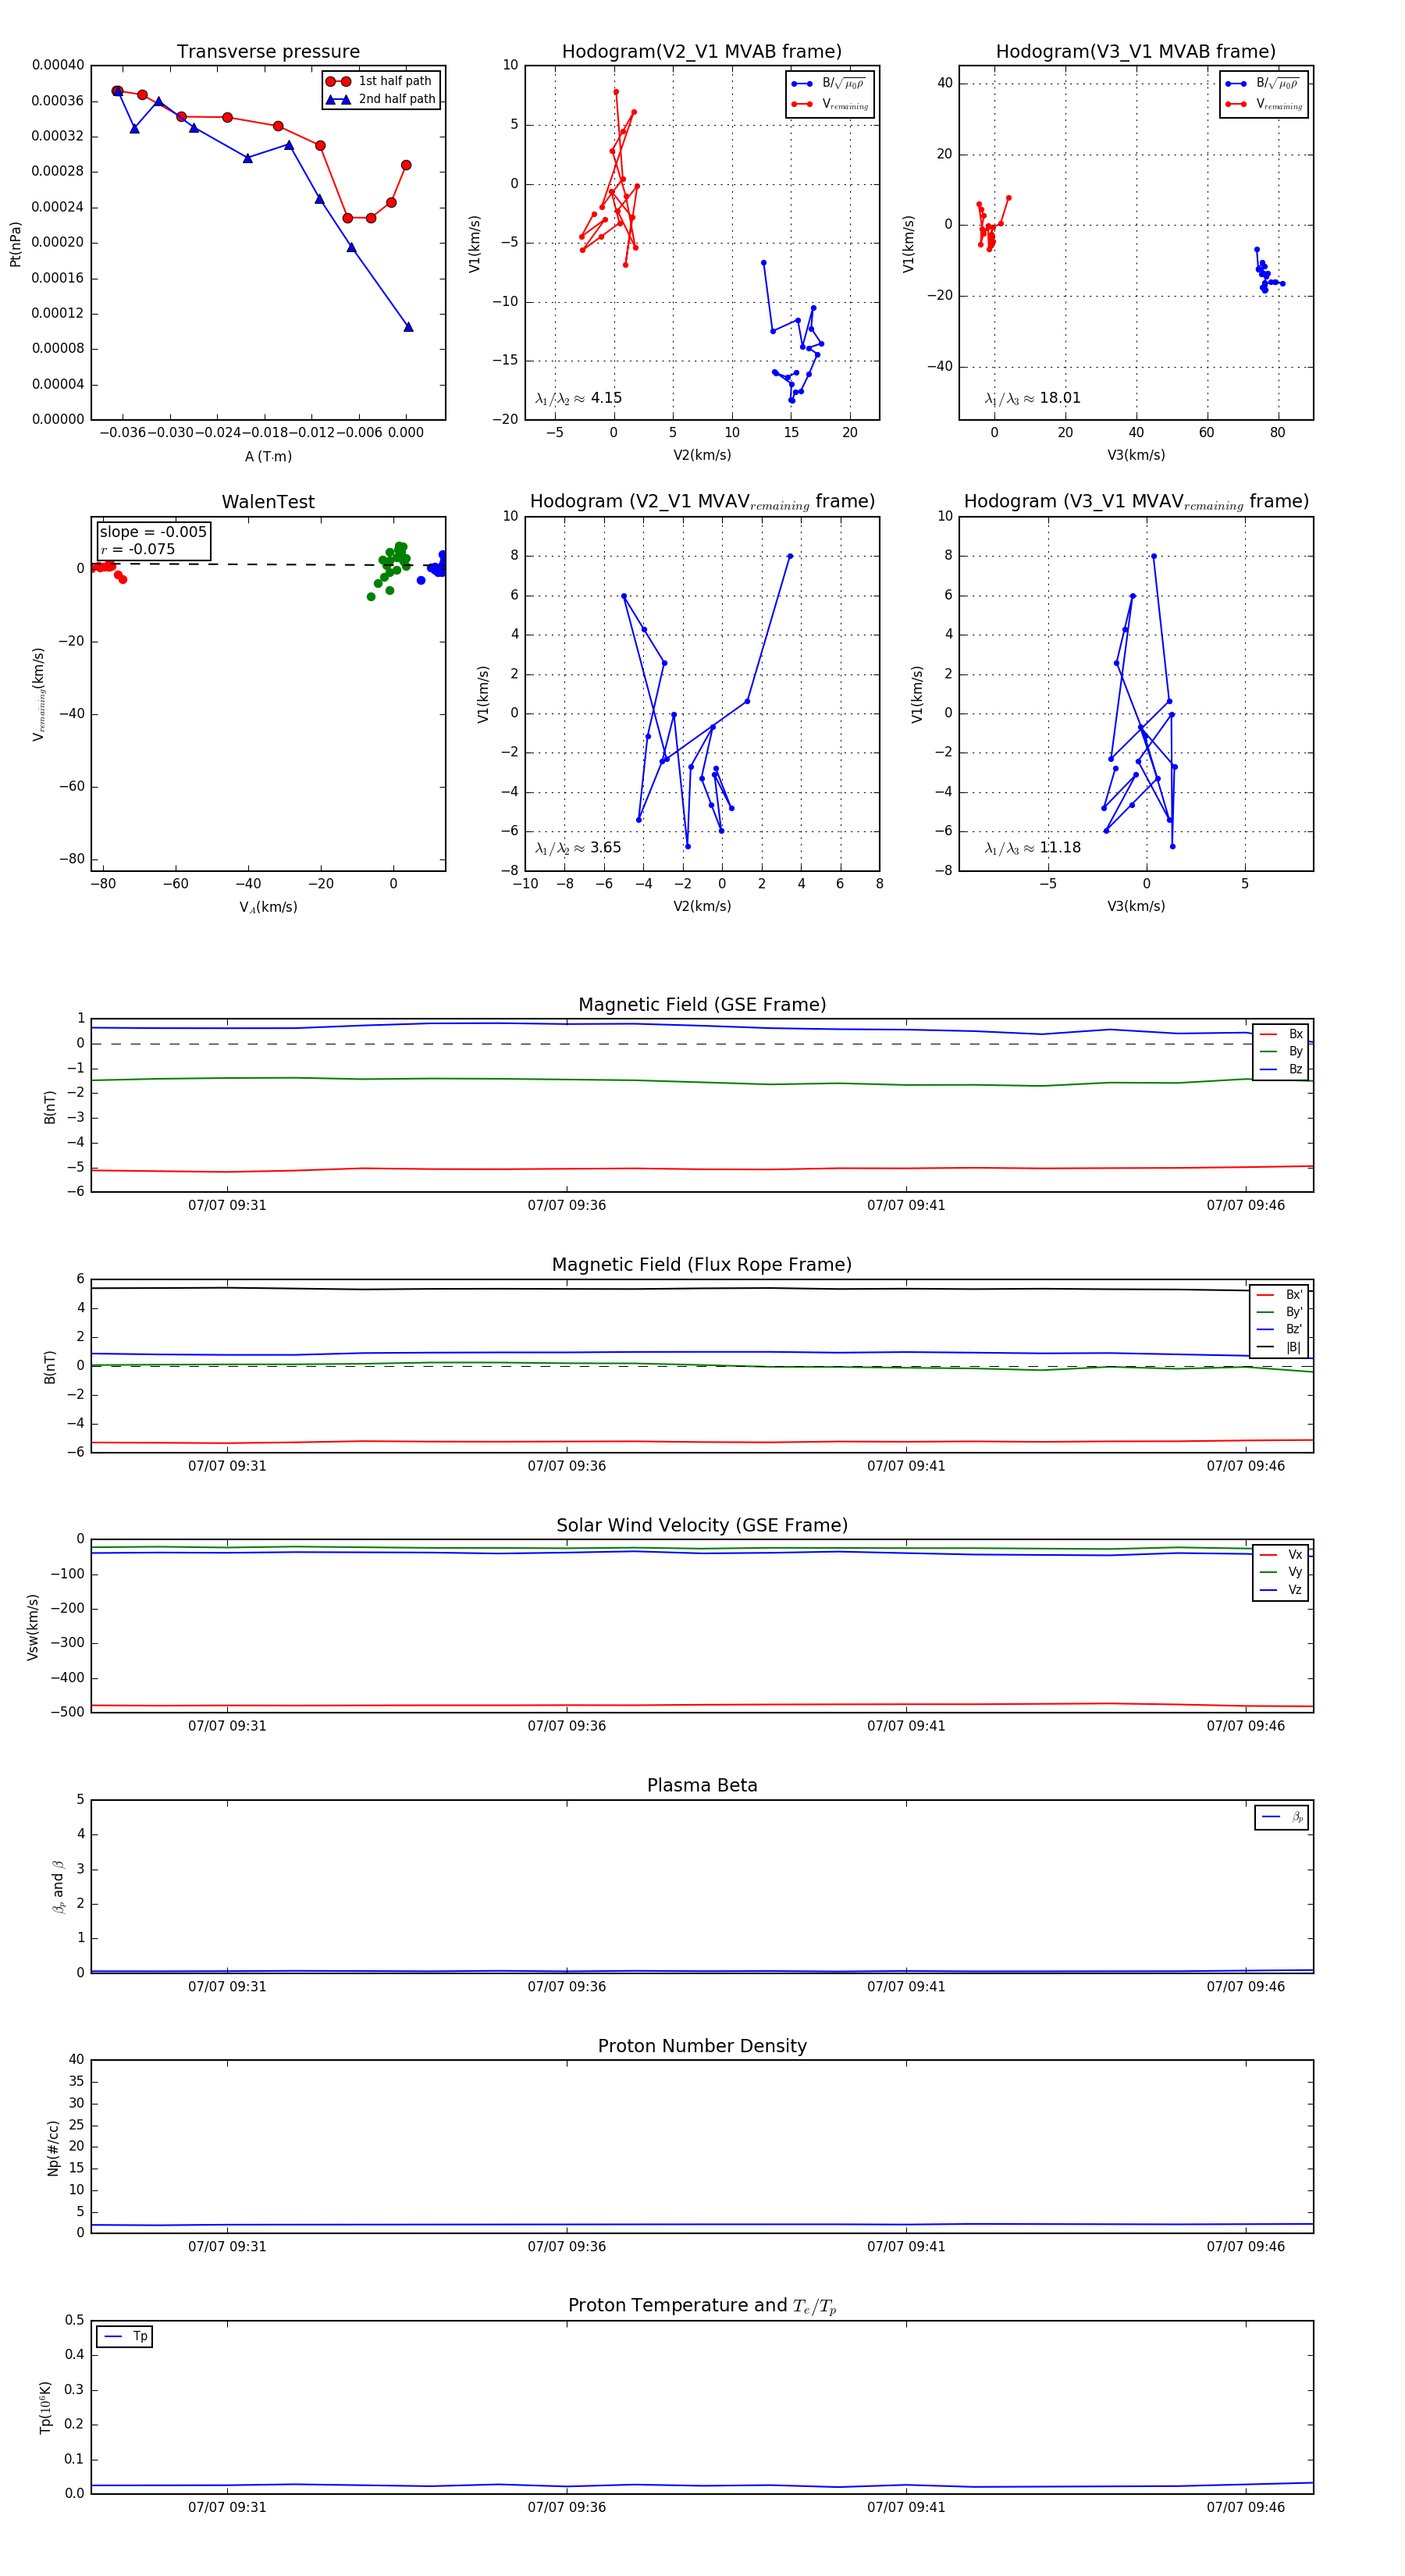Click the 'Magnetic Field (Flux Rope Frame)' title
Viewport: 1405px width, 2576px height.
pos(702,1265)
